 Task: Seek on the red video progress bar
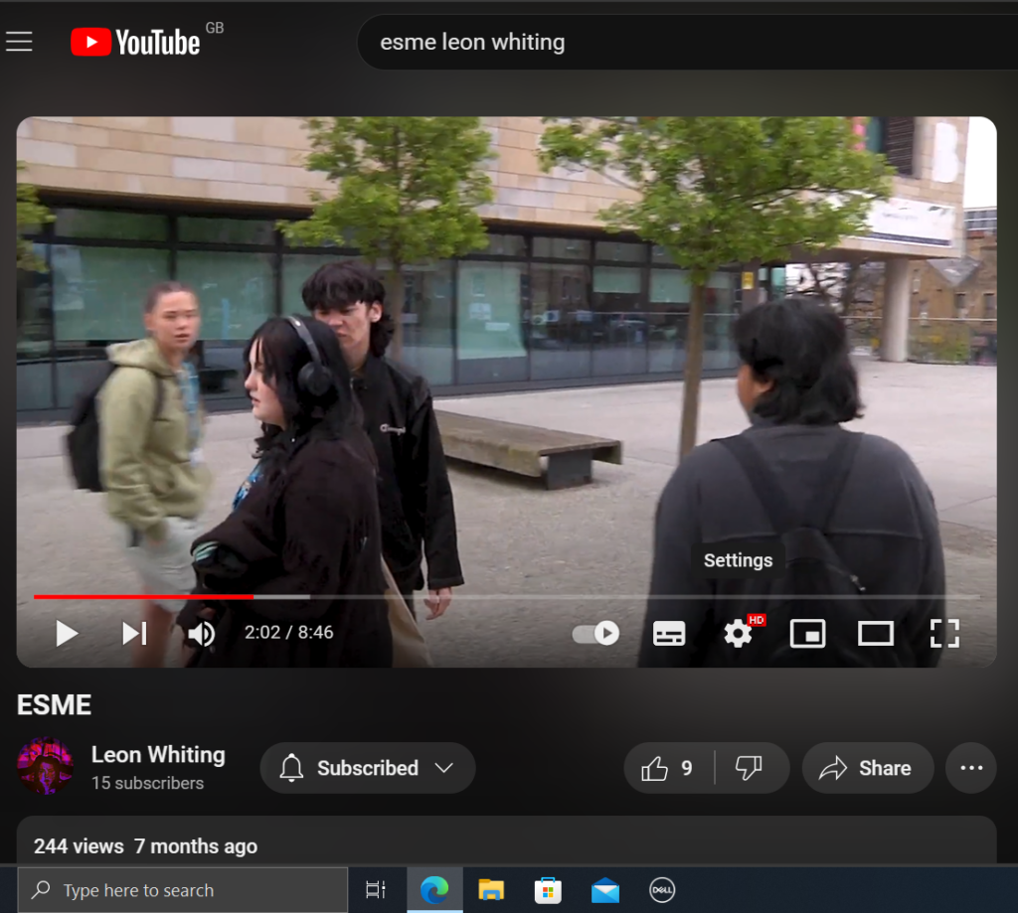click(144, 597)
